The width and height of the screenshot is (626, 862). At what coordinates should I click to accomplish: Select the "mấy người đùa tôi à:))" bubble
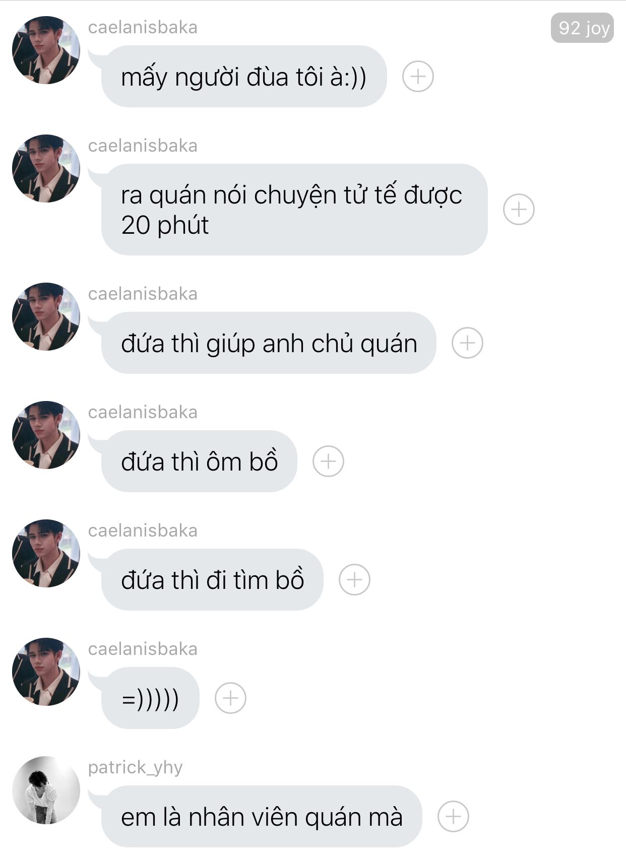244,77
